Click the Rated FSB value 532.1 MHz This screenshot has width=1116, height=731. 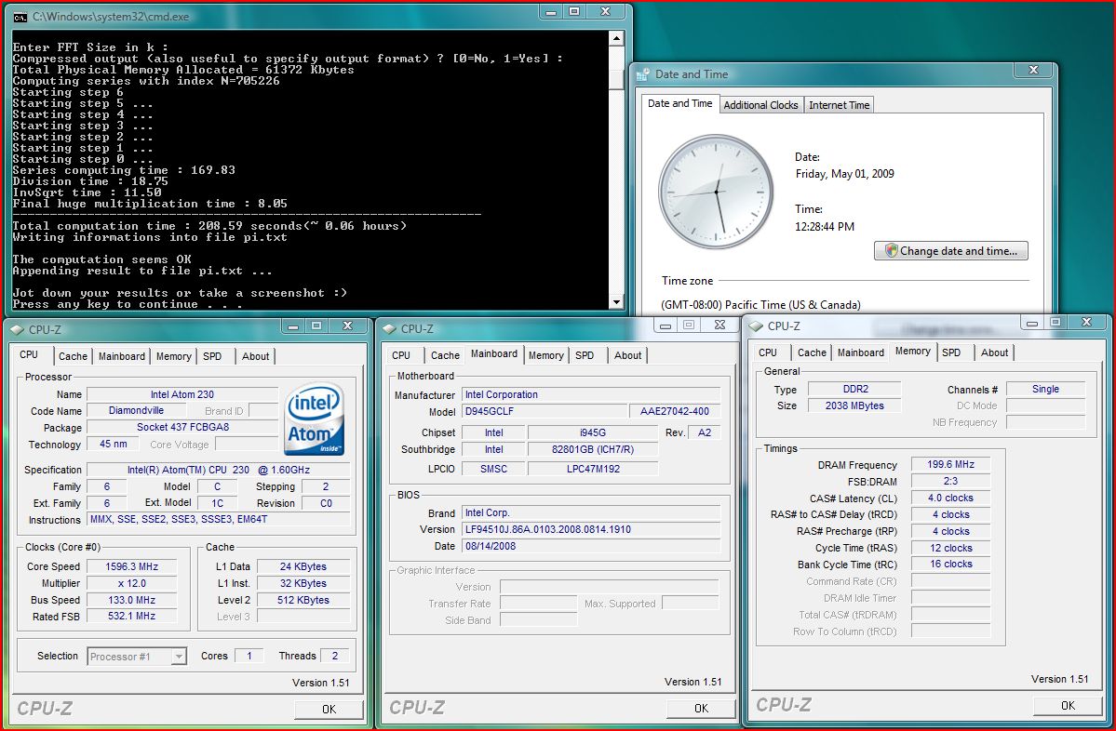(131, 617)
